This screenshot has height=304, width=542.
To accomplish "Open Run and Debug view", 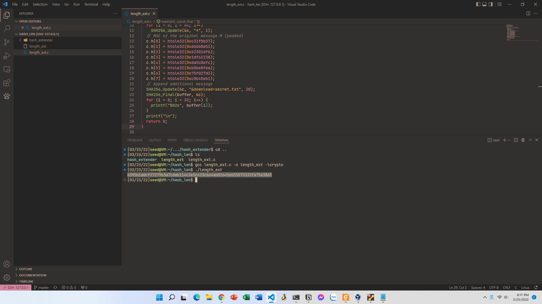I will click(x=7, y=56).
